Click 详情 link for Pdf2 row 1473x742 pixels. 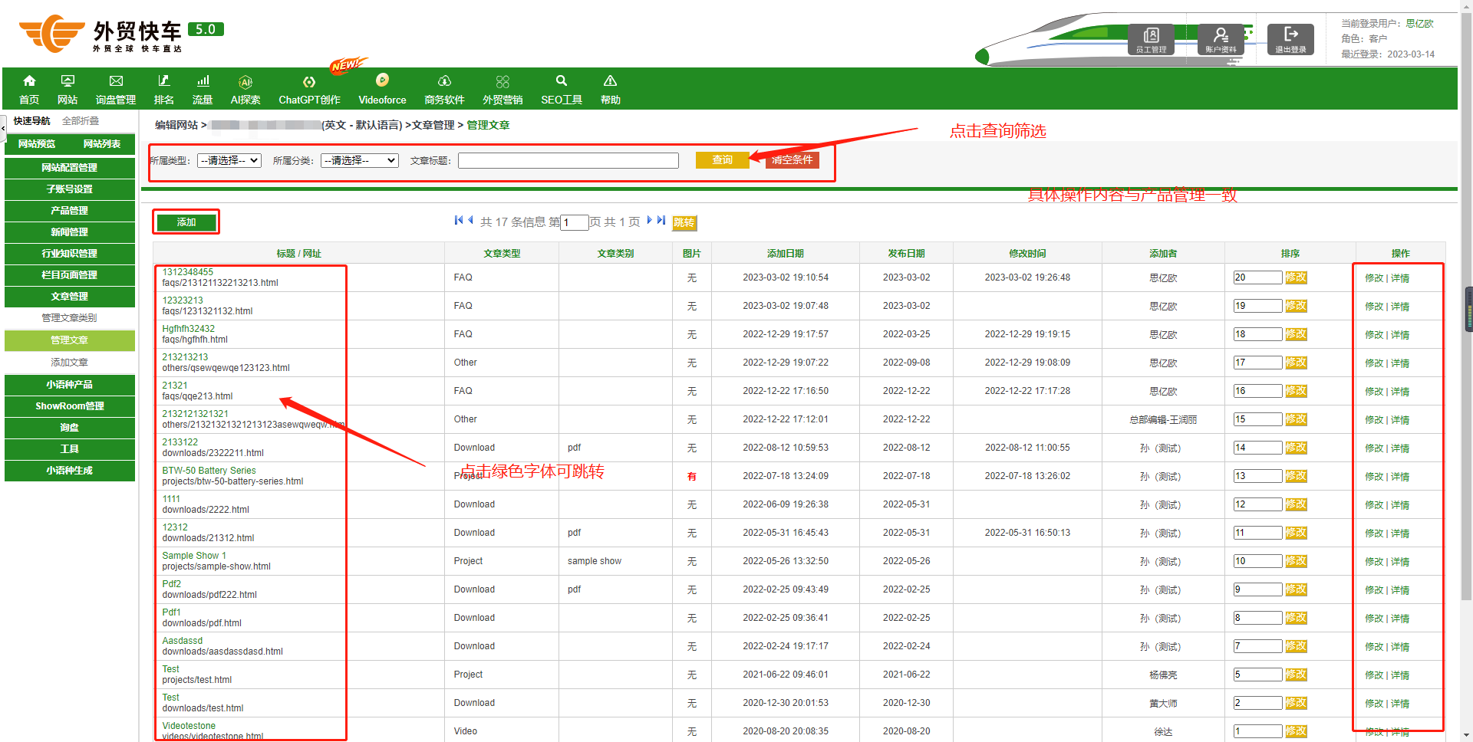point(1400,590)
